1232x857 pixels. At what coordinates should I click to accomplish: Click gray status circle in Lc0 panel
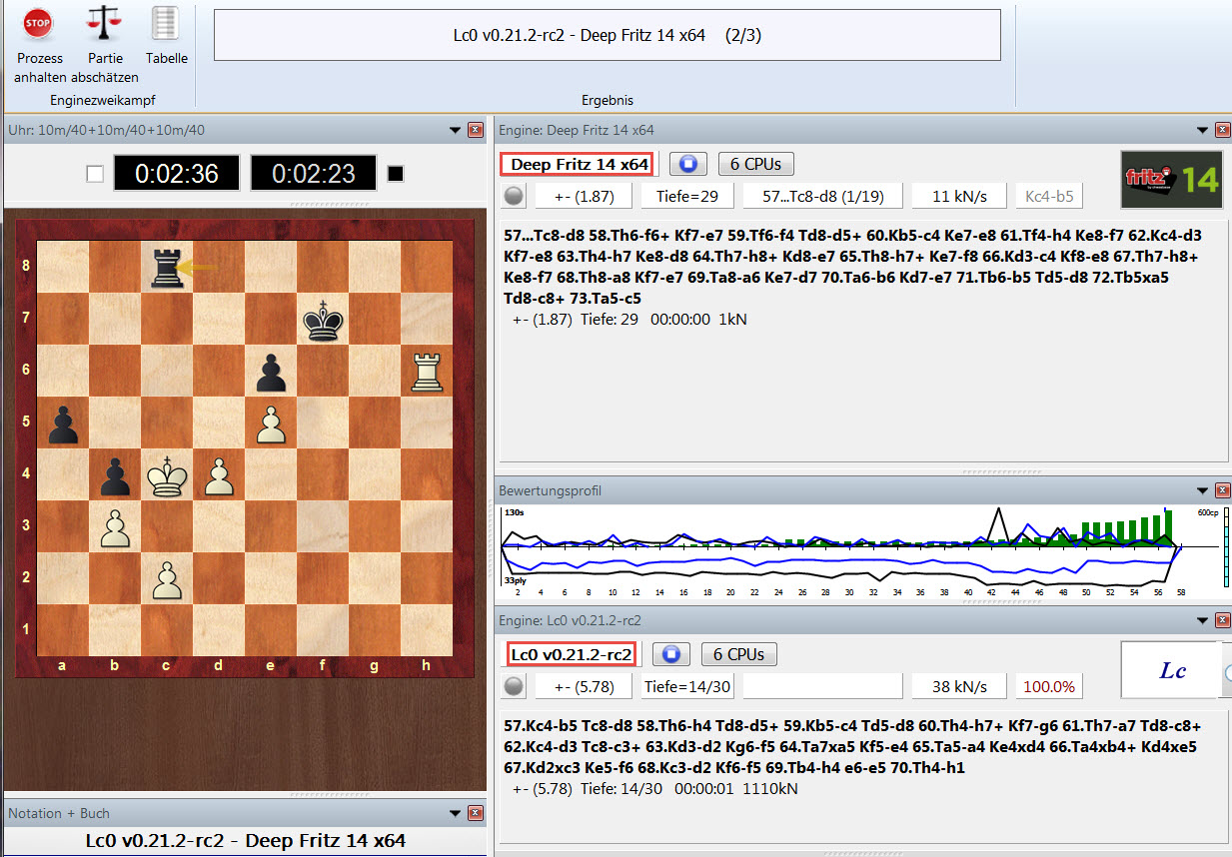(514, 686)
